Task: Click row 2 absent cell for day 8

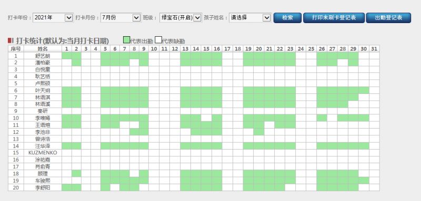Action: click(134, 62)
